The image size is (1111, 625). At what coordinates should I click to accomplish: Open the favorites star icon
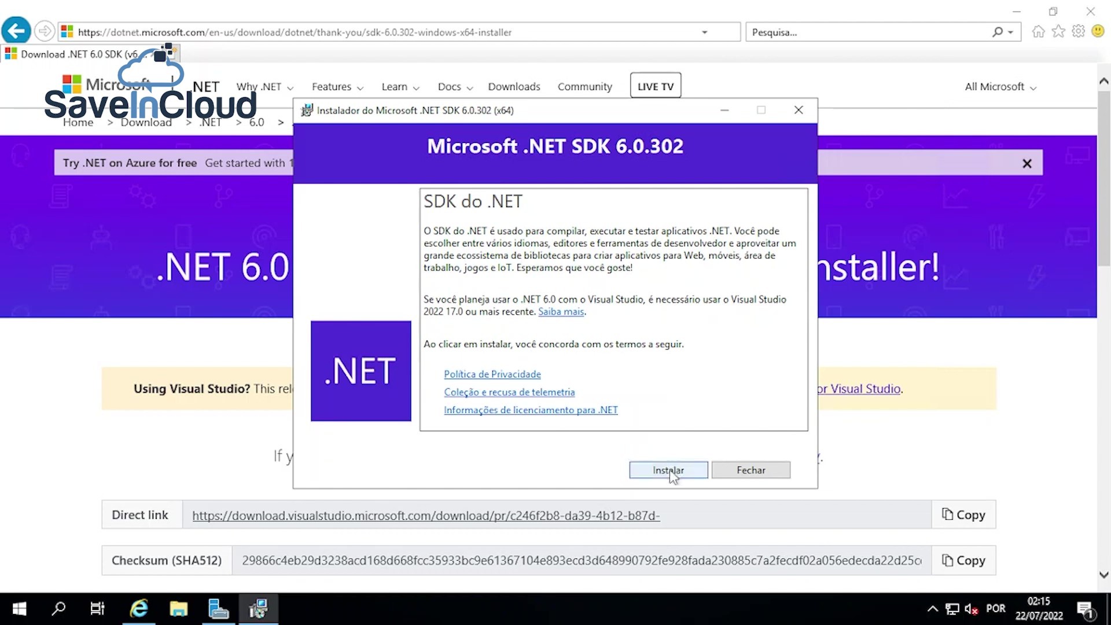[1058, 31]
